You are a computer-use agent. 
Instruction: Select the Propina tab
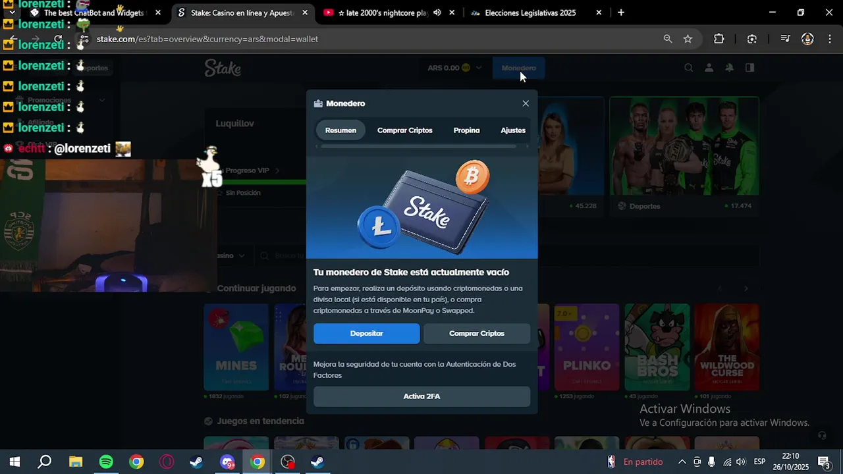pos(466,130)
